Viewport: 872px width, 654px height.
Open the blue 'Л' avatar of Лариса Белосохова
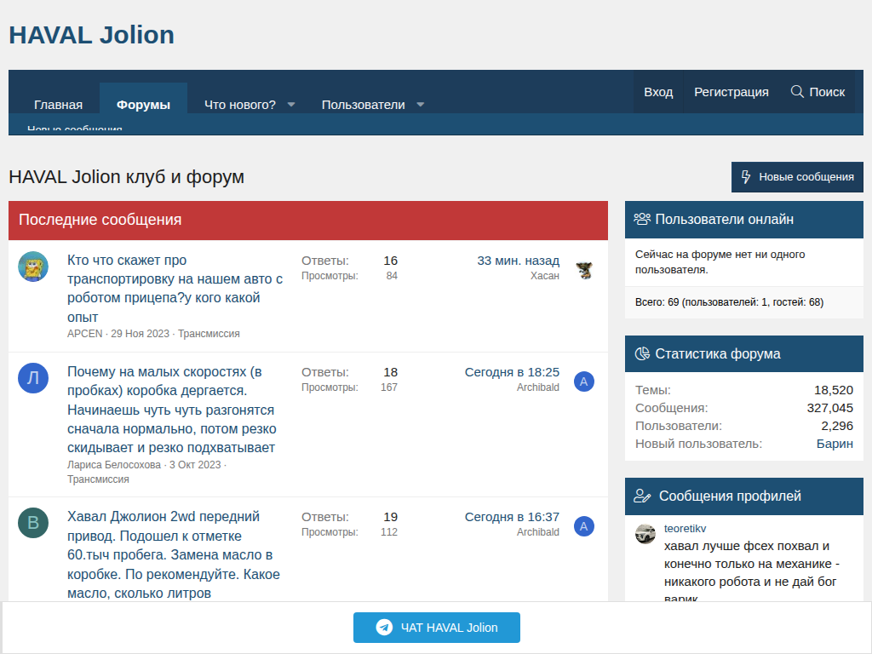(x=33, y=378)
